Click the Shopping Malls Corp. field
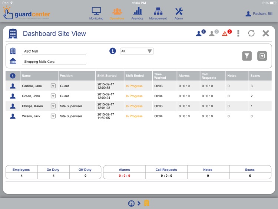278x209 pixels. 54,62
